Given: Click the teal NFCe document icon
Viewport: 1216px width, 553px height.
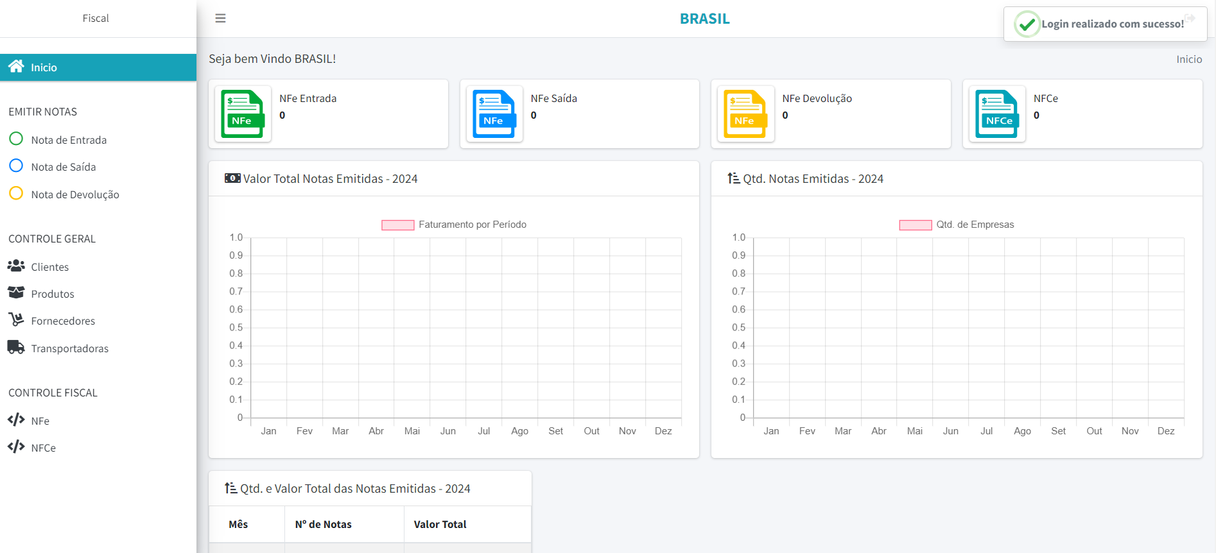Looking at the screenshot, I should click(x=996, y=114).
